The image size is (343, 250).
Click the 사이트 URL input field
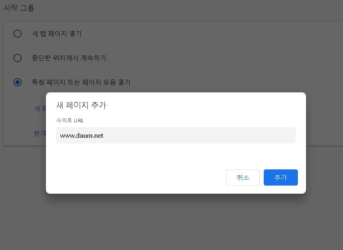click(x=176, y=135)
